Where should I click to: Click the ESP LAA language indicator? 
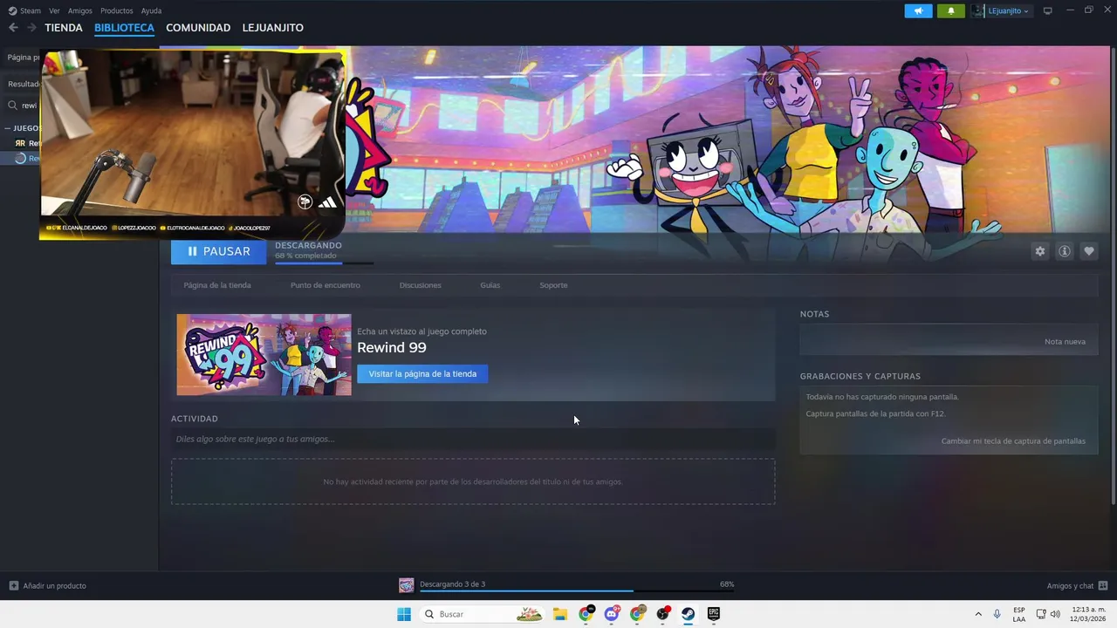click(1019, 614)
